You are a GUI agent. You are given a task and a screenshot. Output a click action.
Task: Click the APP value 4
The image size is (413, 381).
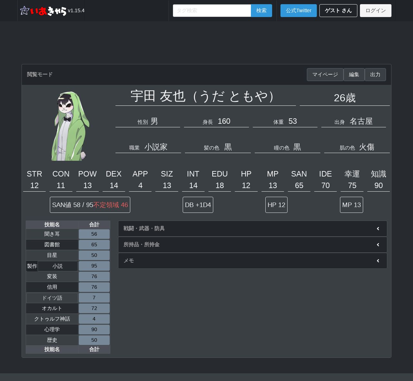point(140,186)
